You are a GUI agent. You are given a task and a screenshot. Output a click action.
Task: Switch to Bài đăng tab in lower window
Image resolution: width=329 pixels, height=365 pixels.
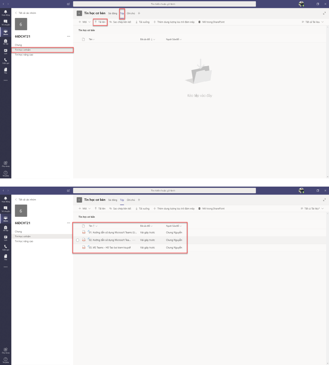click(112, 200)
